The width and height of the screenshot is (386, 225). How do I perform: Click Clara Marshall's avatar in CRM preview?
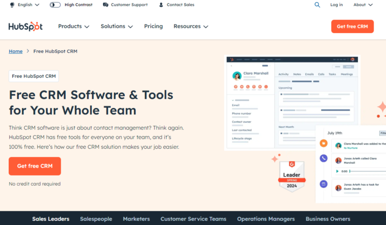click(x=237, y=76)
